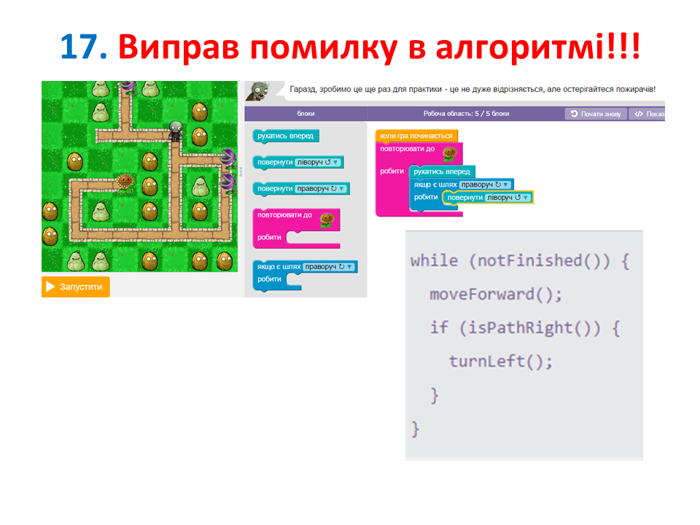Open праворуч dropdown in workspace якщо є шлях block
This screenshot has height=525, width=700.
pos(486,184)
